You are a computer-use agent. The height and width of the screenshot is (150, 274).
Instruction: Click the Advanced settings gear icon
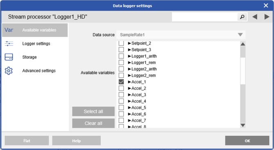tap(9, 71)
